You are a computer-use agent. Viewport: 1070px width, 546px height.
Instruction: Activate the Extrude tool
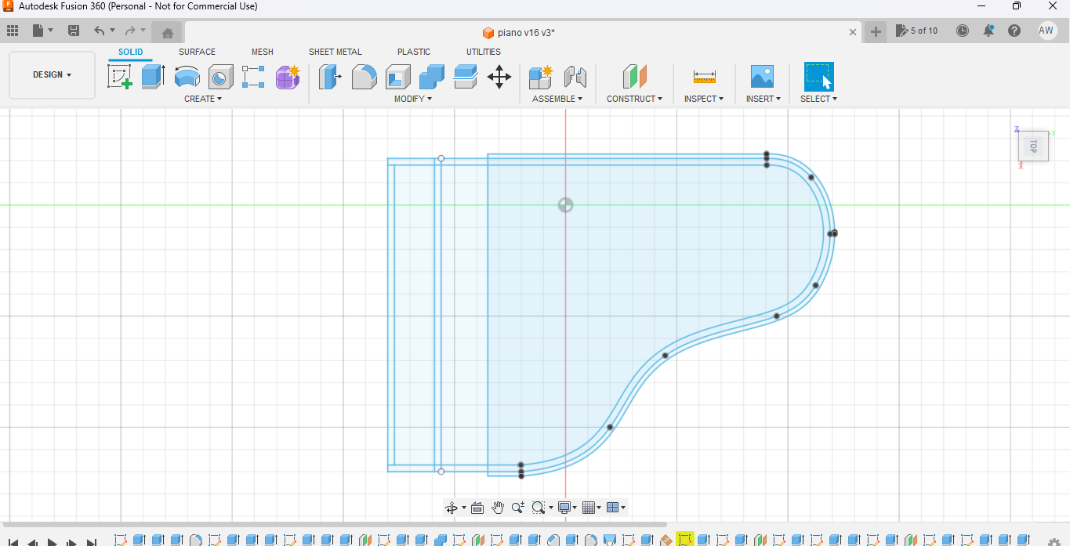coord(152,76)
